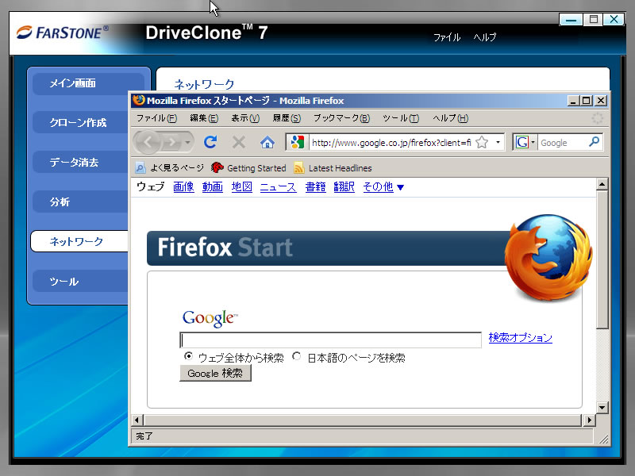Open the ニュース link
Viewport: 635px width, 476px height.
(x=279, y=186)
